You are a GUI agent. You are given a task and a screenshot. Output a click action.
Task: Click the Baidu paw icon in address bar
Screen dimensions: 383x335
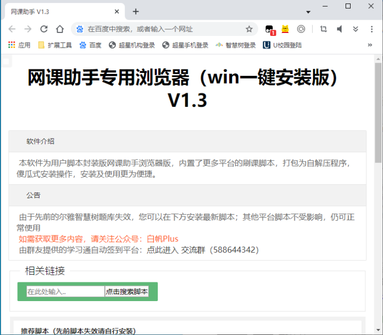click(79, 29)
